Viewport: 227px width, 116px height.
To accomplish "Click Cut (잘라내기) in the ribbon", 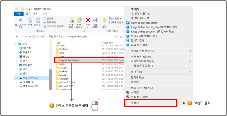I will [50, 19].
